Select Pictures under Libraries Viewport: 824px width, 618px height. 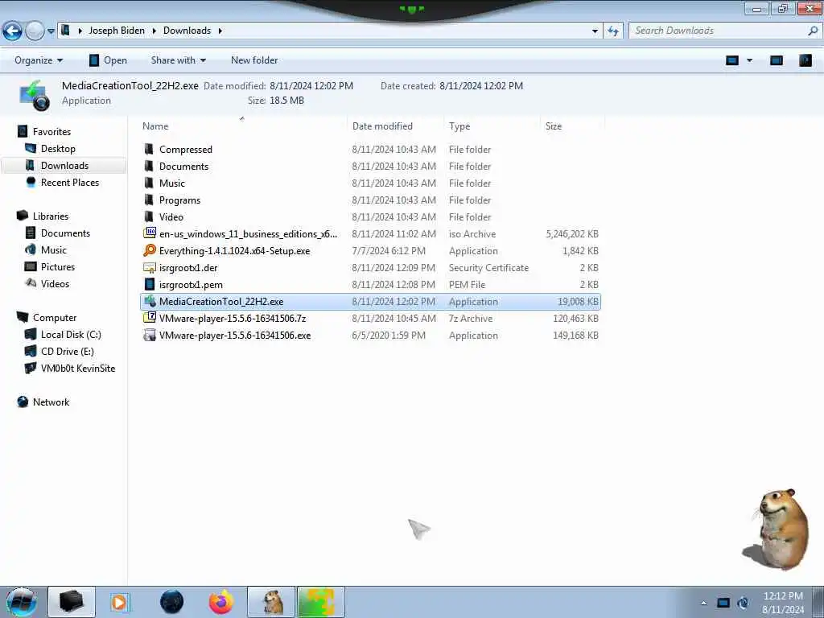point(58,266)
